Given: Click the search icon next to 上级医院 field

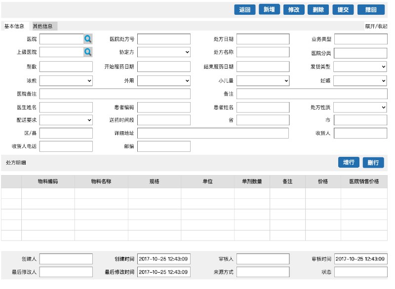Looking at the screenshot, I should [88, 52].
